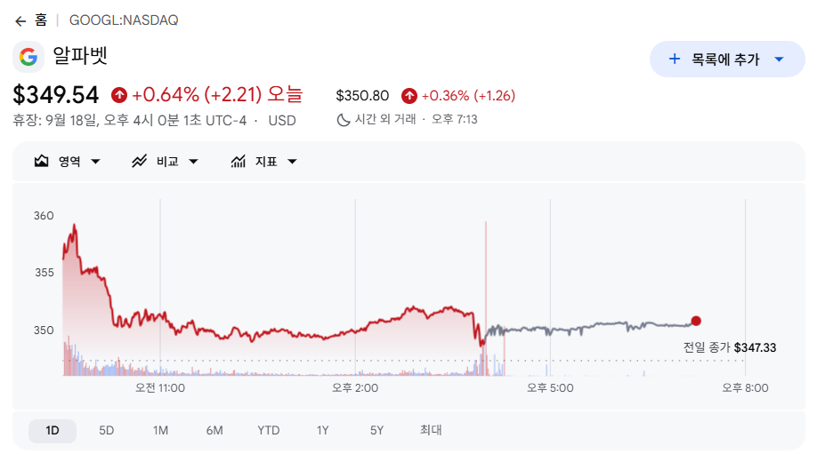This screenshot has width=817, height=454.
Task: Select the 최대 range tab
Action: click(431, 430)
